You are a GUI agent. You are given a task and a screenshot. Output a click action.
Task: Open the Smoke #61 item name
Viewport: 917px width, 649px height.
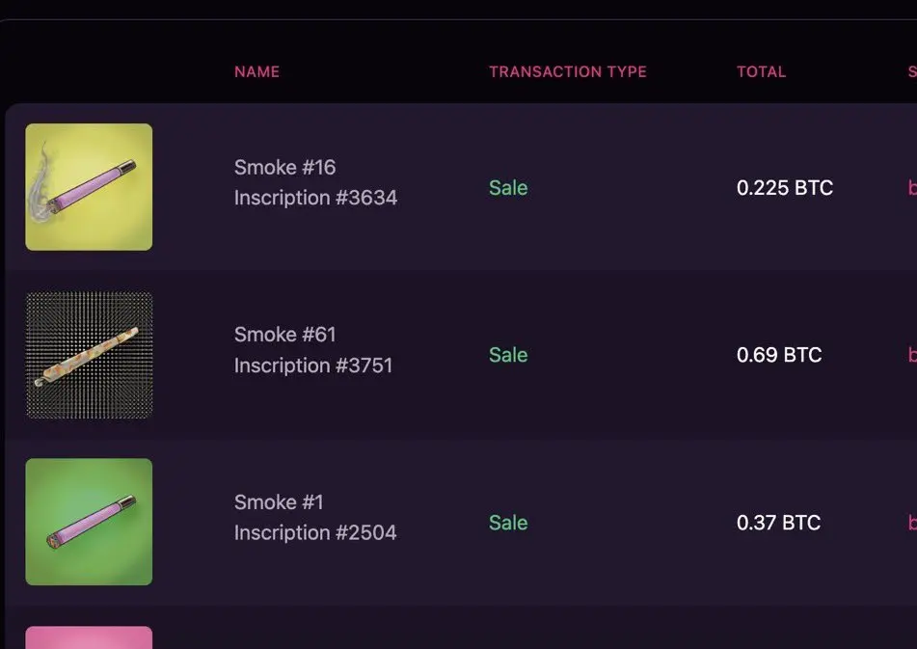click(x=284, y=335)
